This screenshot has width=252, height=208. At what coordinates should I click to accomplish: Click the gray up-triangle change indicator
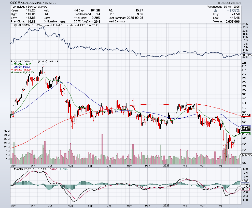coord(216,10)
